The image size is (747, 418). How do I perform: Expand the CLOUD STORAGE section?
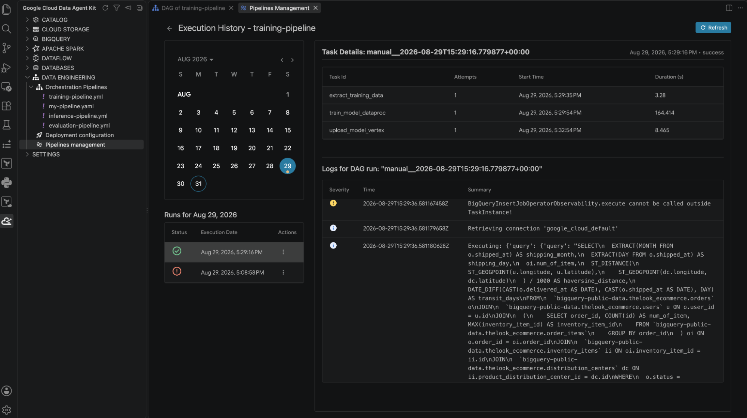pos(27,29)
